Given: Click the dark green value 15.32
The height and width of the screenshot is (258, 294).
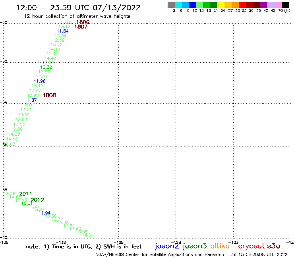Looking at the screenshot, I should coord(46,67).
